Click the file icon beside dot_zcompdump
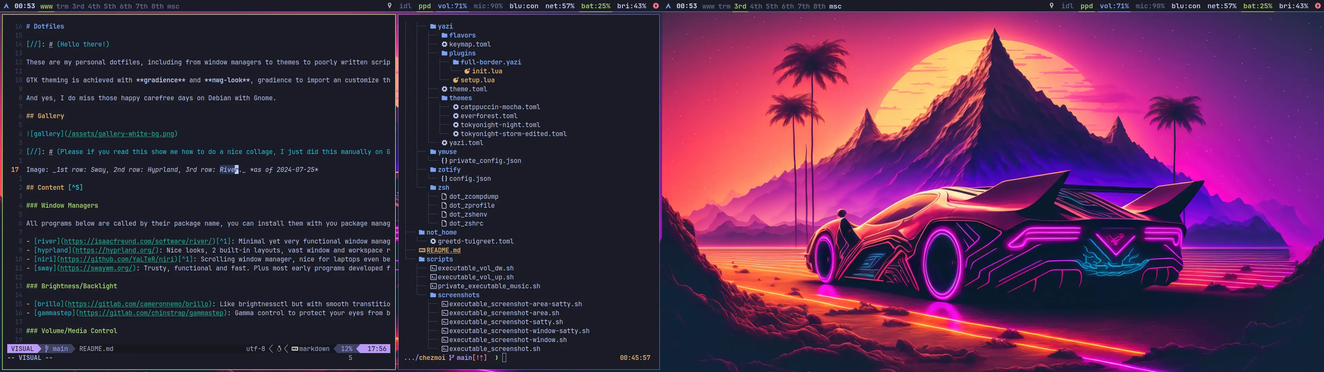The image size is (1324, 372). click(x=444, y=197)
